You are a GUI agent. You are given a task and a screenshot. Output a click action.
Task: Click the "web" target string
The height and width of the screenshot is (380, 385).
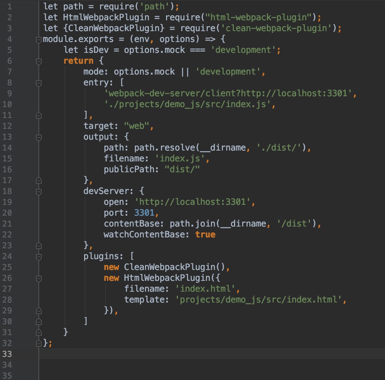click(137, 126)
